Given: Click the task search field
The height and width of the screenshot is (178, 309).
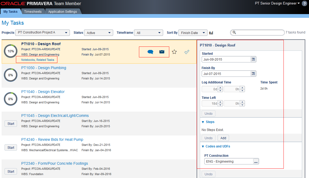Looking at the screenshot, I should [257, 32].
